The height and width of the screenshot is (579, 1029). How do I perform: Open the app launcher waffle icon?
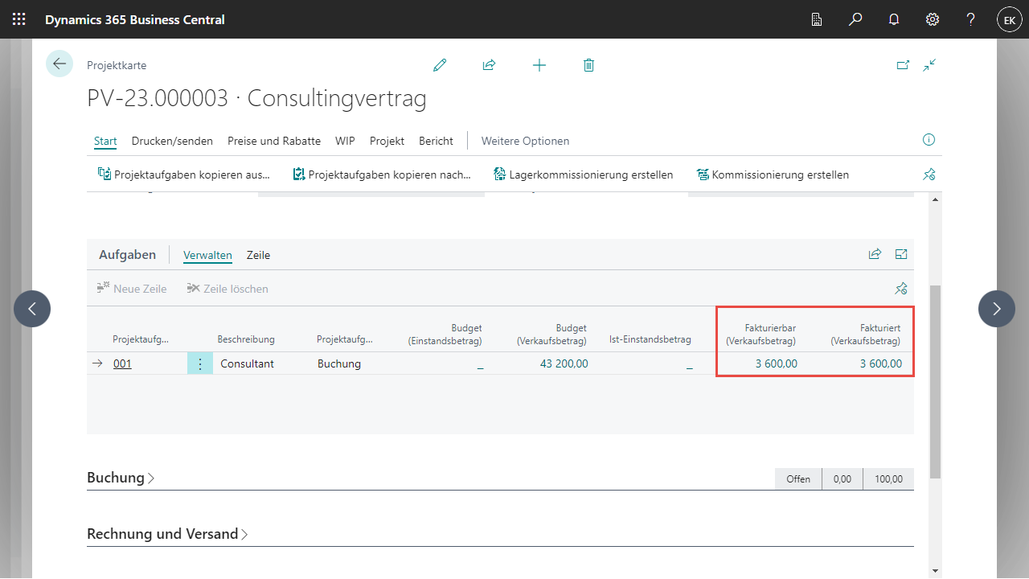(x=18, y=19)
